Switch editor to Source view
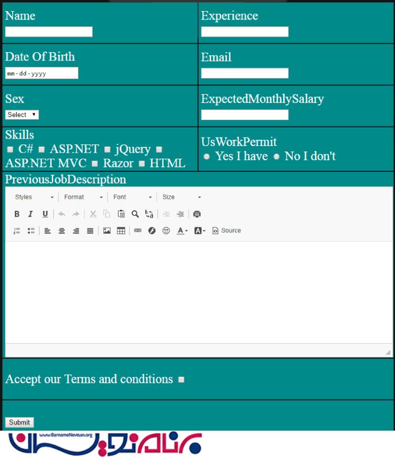Screen dimensions: 395x457 point(226,230)
